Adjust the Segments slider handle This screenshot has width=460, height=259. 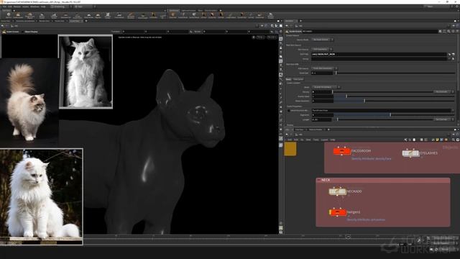(x=390, y=115)
